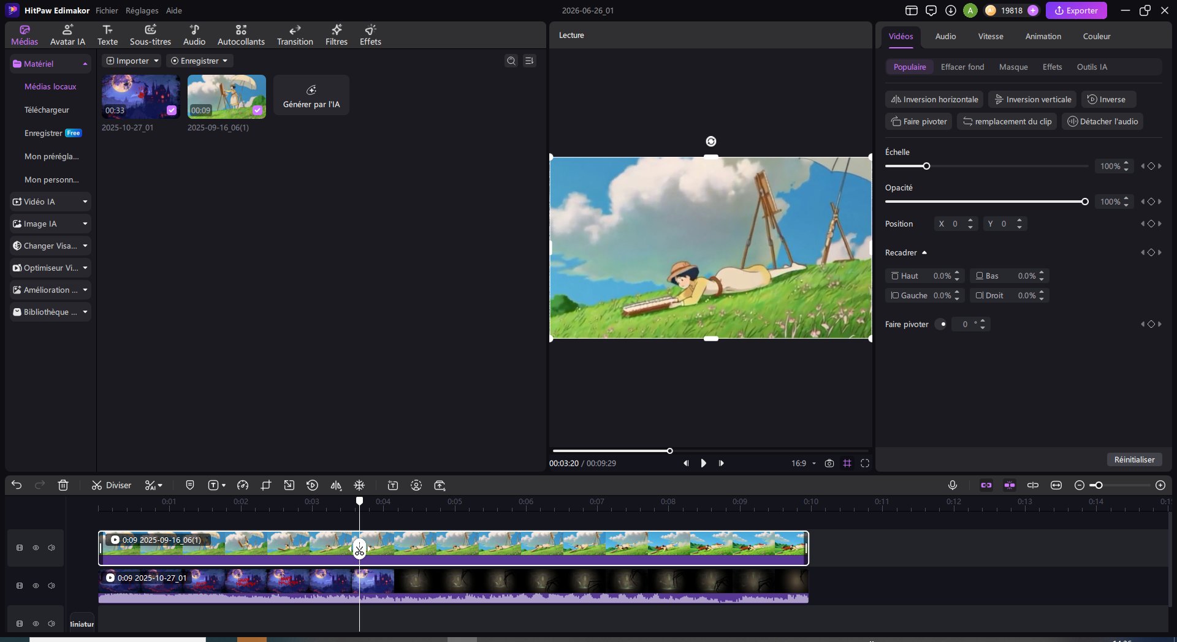Lock the first timeline track

pos(20,548)
